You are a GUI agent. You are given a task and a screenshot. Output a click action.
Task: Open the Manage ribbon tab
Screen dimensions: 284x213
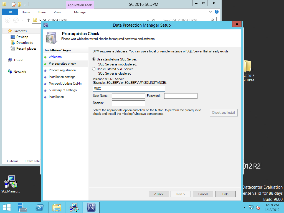80,12
